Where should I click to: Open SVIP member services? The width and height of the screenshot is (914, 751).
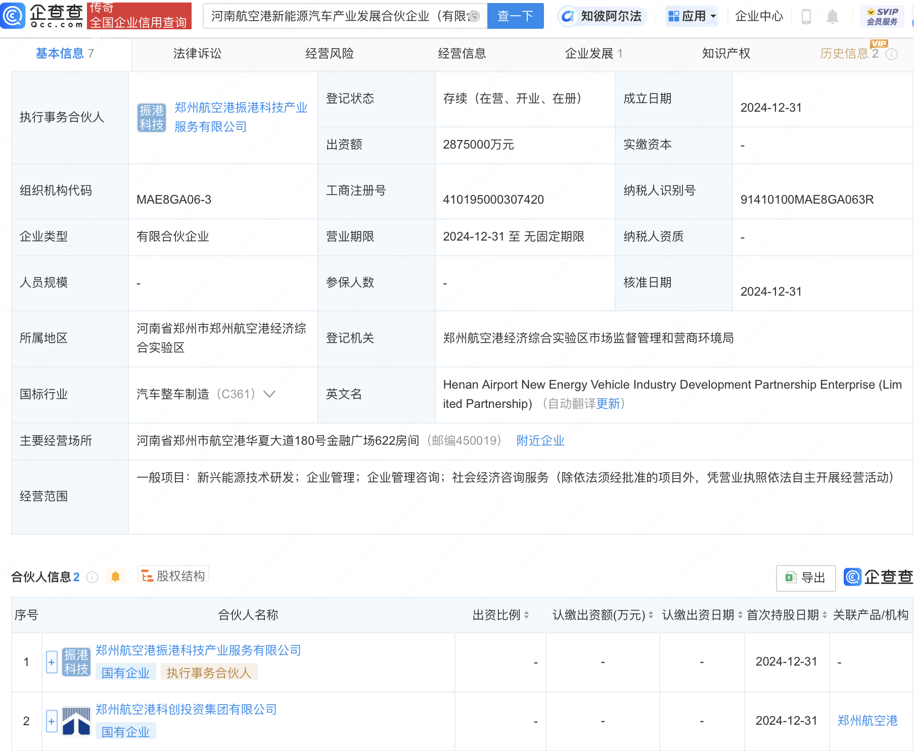tap(882, 16)
